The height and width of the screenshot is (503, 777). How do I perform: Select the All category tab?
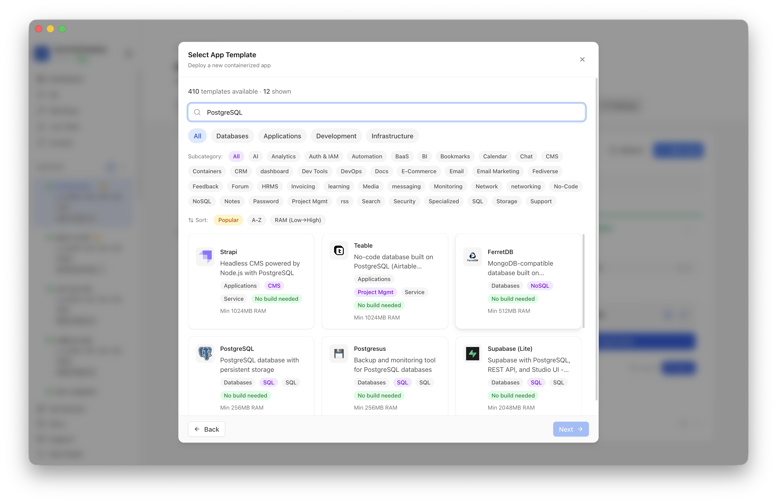point(197,136)
